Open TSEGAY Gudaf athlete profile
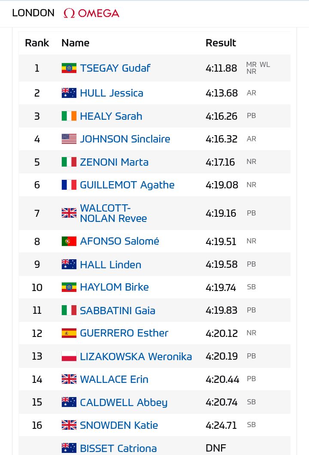This screenshot has height=455, width=309. pyautogui.click(x=115, y=68)
